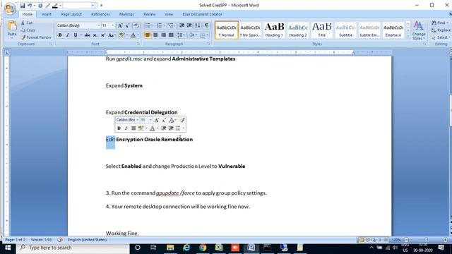Click Copy in the Clipboard group
Viewport: 452px width, 254px height.
click(28, 30)
